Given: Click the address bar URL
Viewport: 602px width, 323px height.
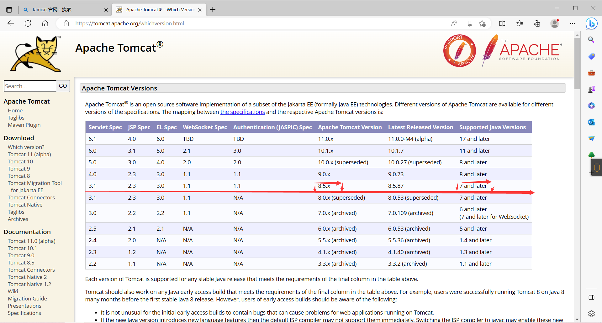Looking at the screenshot, I should click(x=129, y=23).
